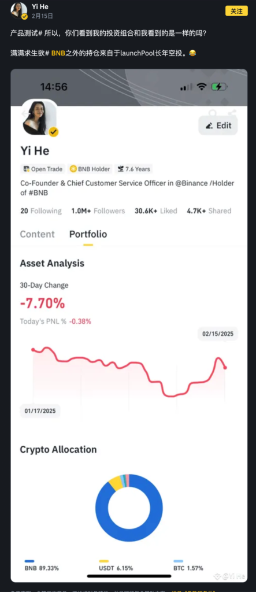
Task: Click the 7.6 Years badge
Action: [x=133, y=169]
